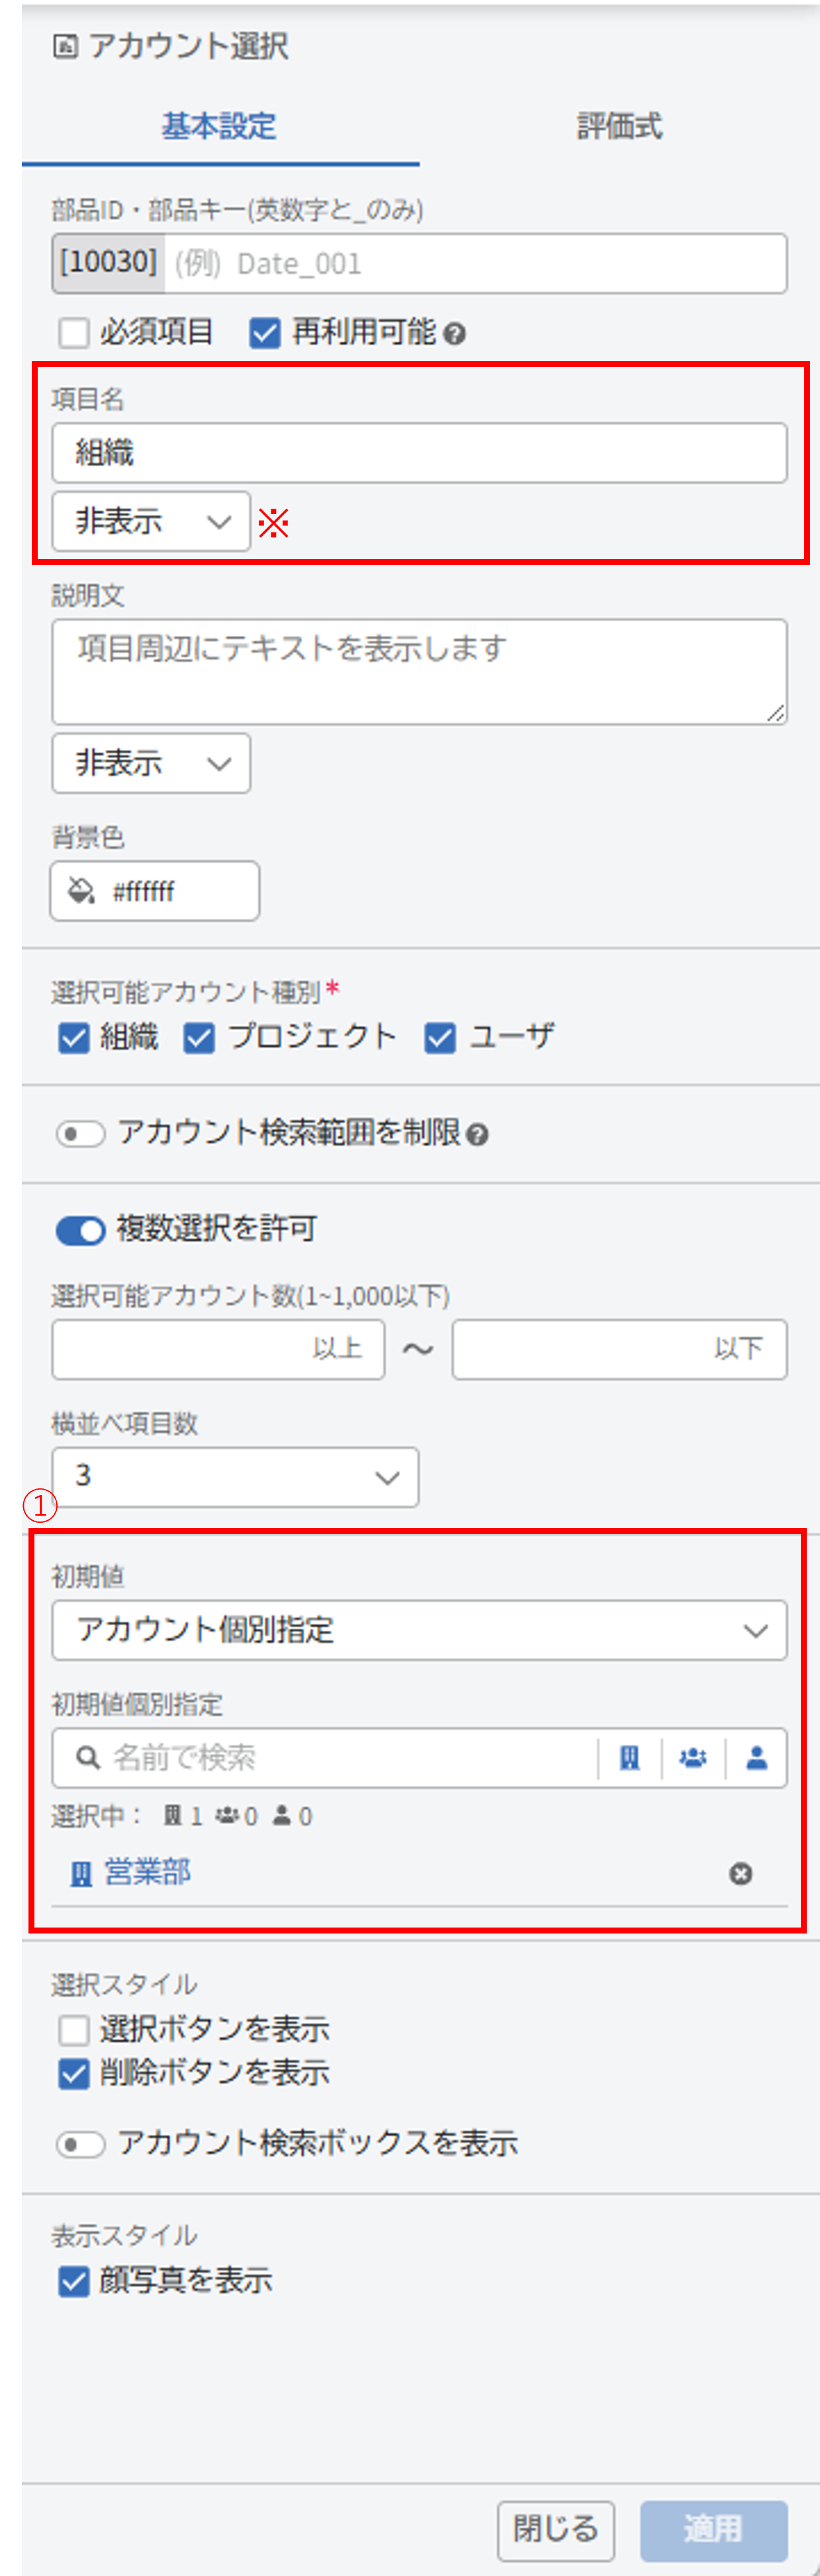The height and width of the screenshot is (2576, 820).
Task: Click the magnifier icon in 名前で検索
Action: pos(88,1757)
